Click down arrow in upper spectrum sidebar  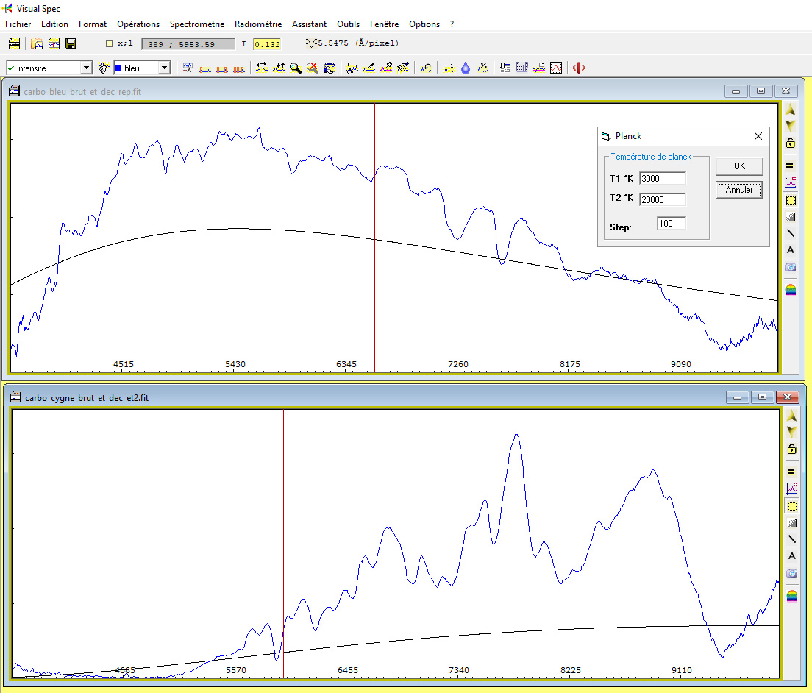pyautogui.click(x=790, y=126)
